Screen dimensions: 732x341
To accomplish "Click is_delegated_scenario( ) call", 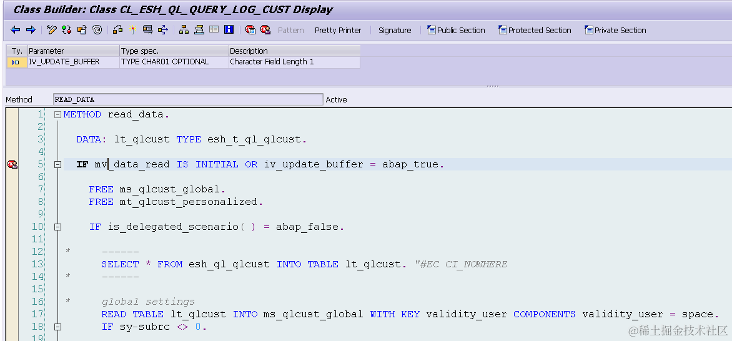I will coord(182,227).
